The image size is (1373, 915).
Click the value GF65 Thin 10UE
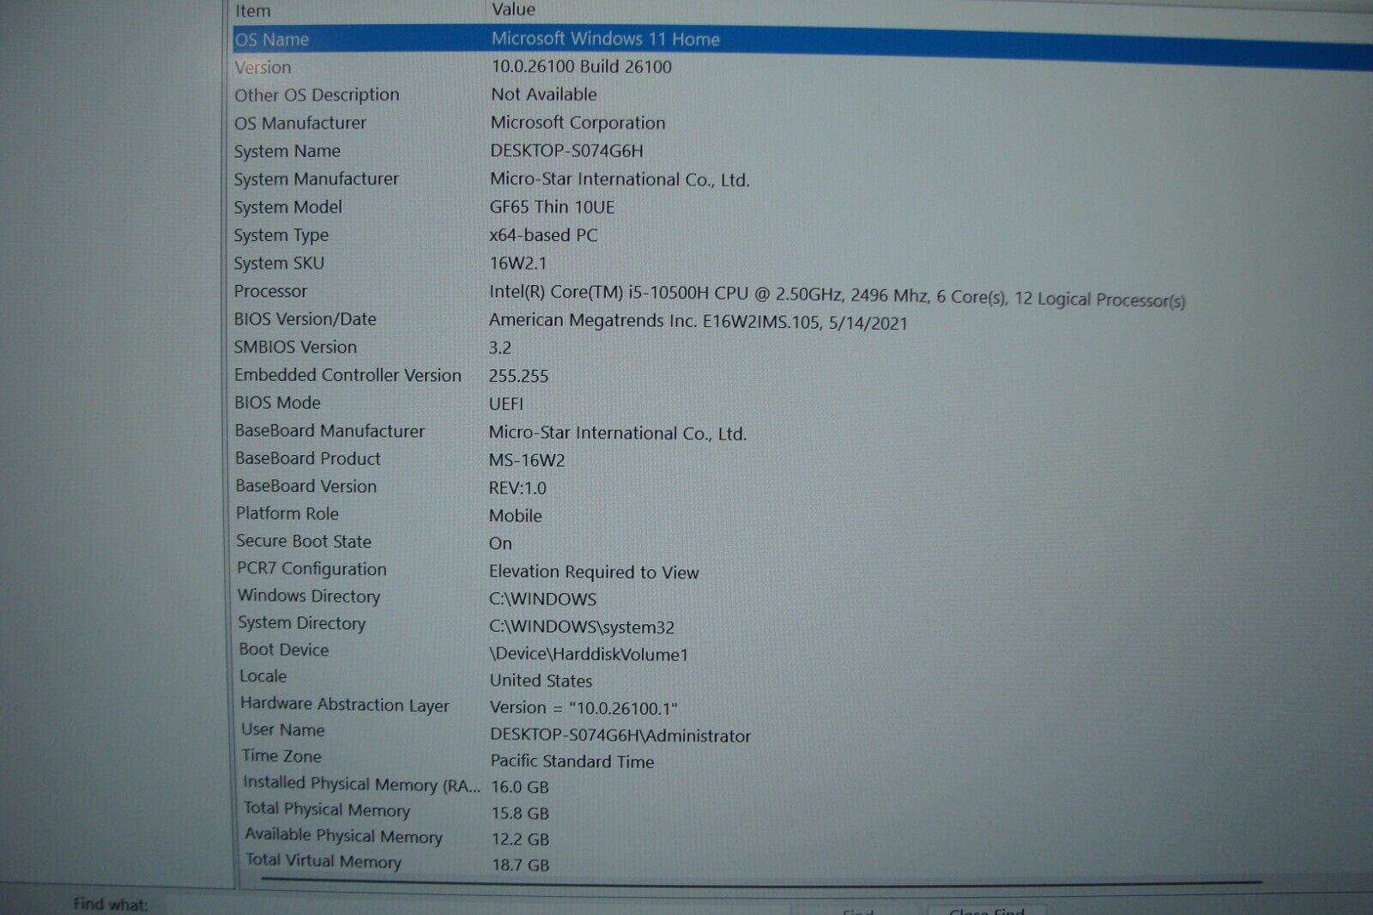(x=552, y=207)
